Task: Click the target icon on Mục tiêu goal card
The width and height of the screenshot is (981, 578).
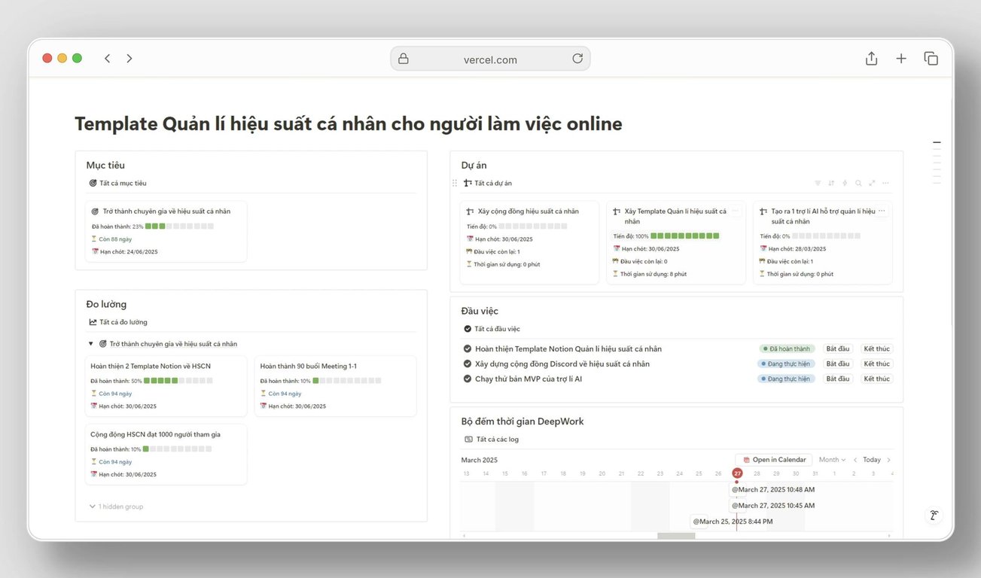Action: [x=95, y=211]
